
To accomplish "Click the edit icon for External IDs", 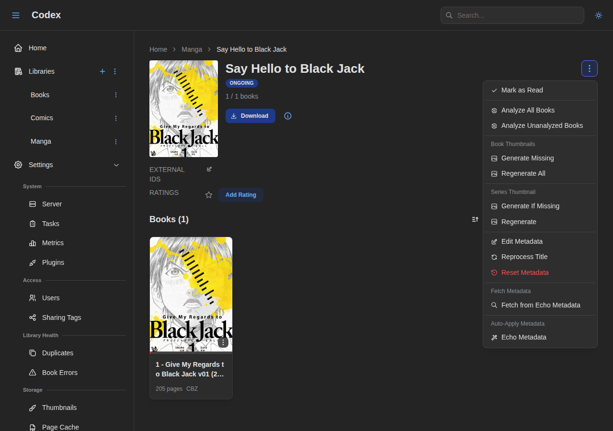I will 209,169.
